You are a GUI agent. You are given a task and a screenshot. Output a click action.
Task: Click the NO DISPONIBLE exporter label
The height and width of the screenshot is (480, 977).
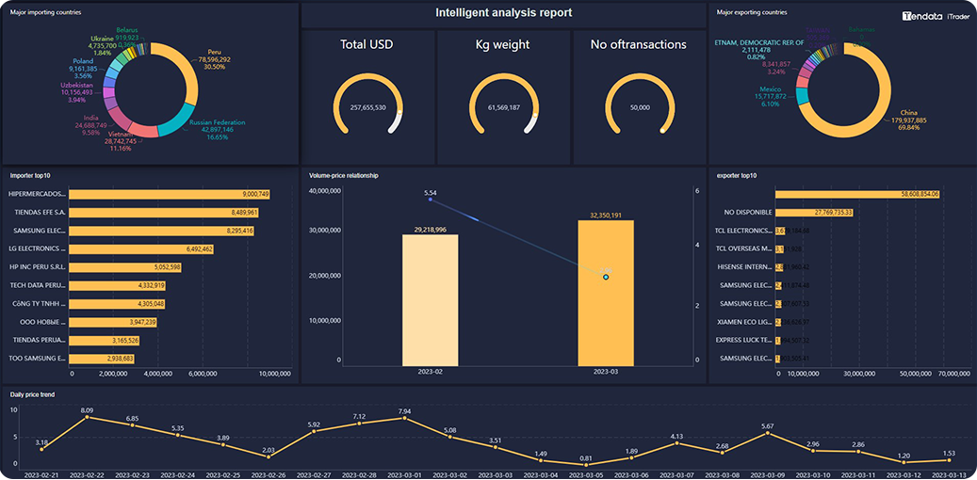pyautogui.click(x=748, y=213)
